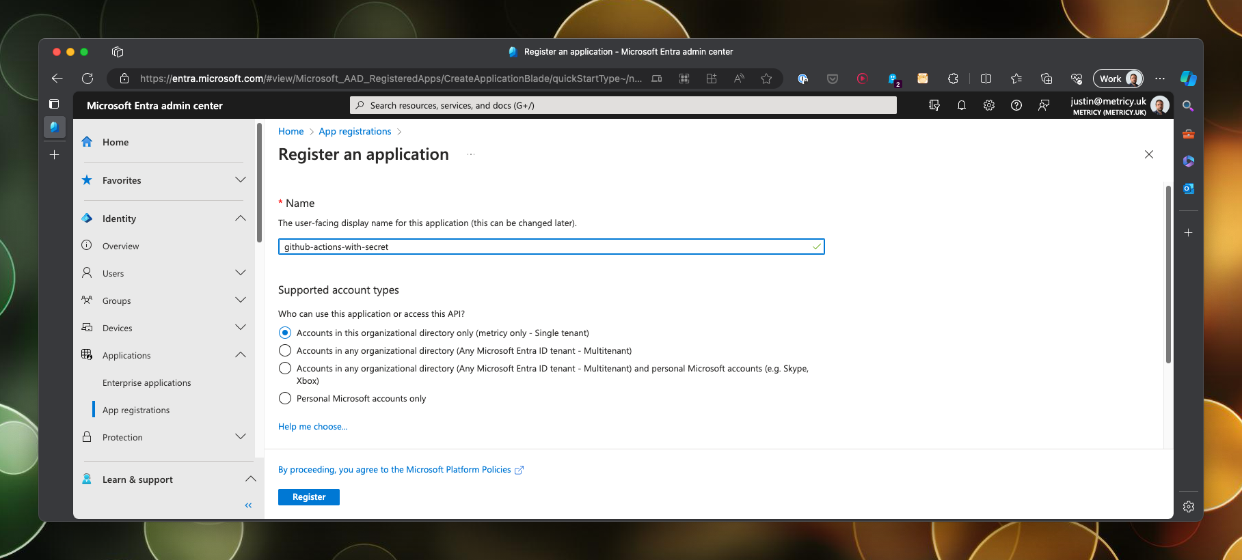The image size is (1242, 560).
Task: Click the browser address bar URL
Action: 390,79
